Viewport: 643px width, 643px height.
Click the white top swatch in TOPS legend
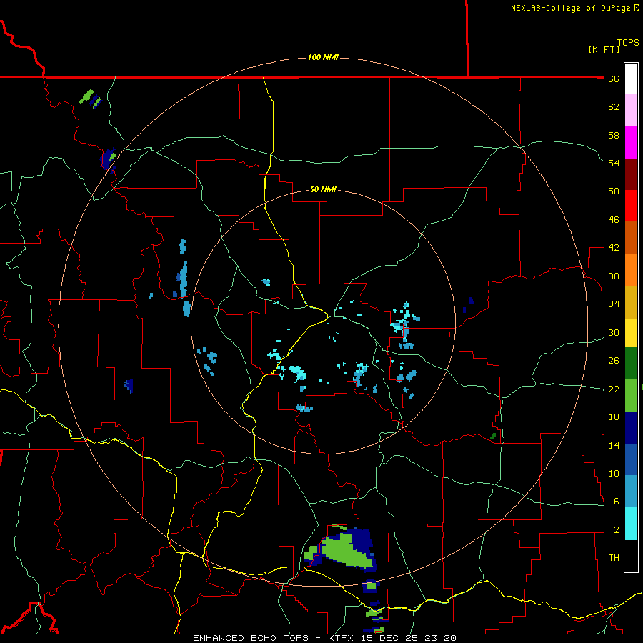click(631, 79)
